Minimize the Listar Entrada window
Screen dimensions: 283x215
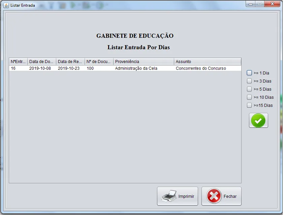pos(251,4)
